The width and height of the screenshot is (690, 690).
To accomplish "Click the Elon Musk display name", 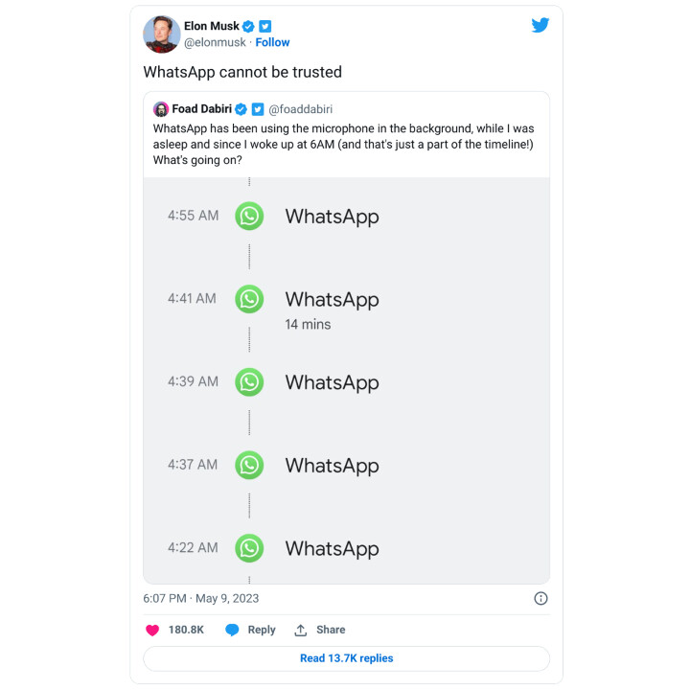I will pos(211,27).
